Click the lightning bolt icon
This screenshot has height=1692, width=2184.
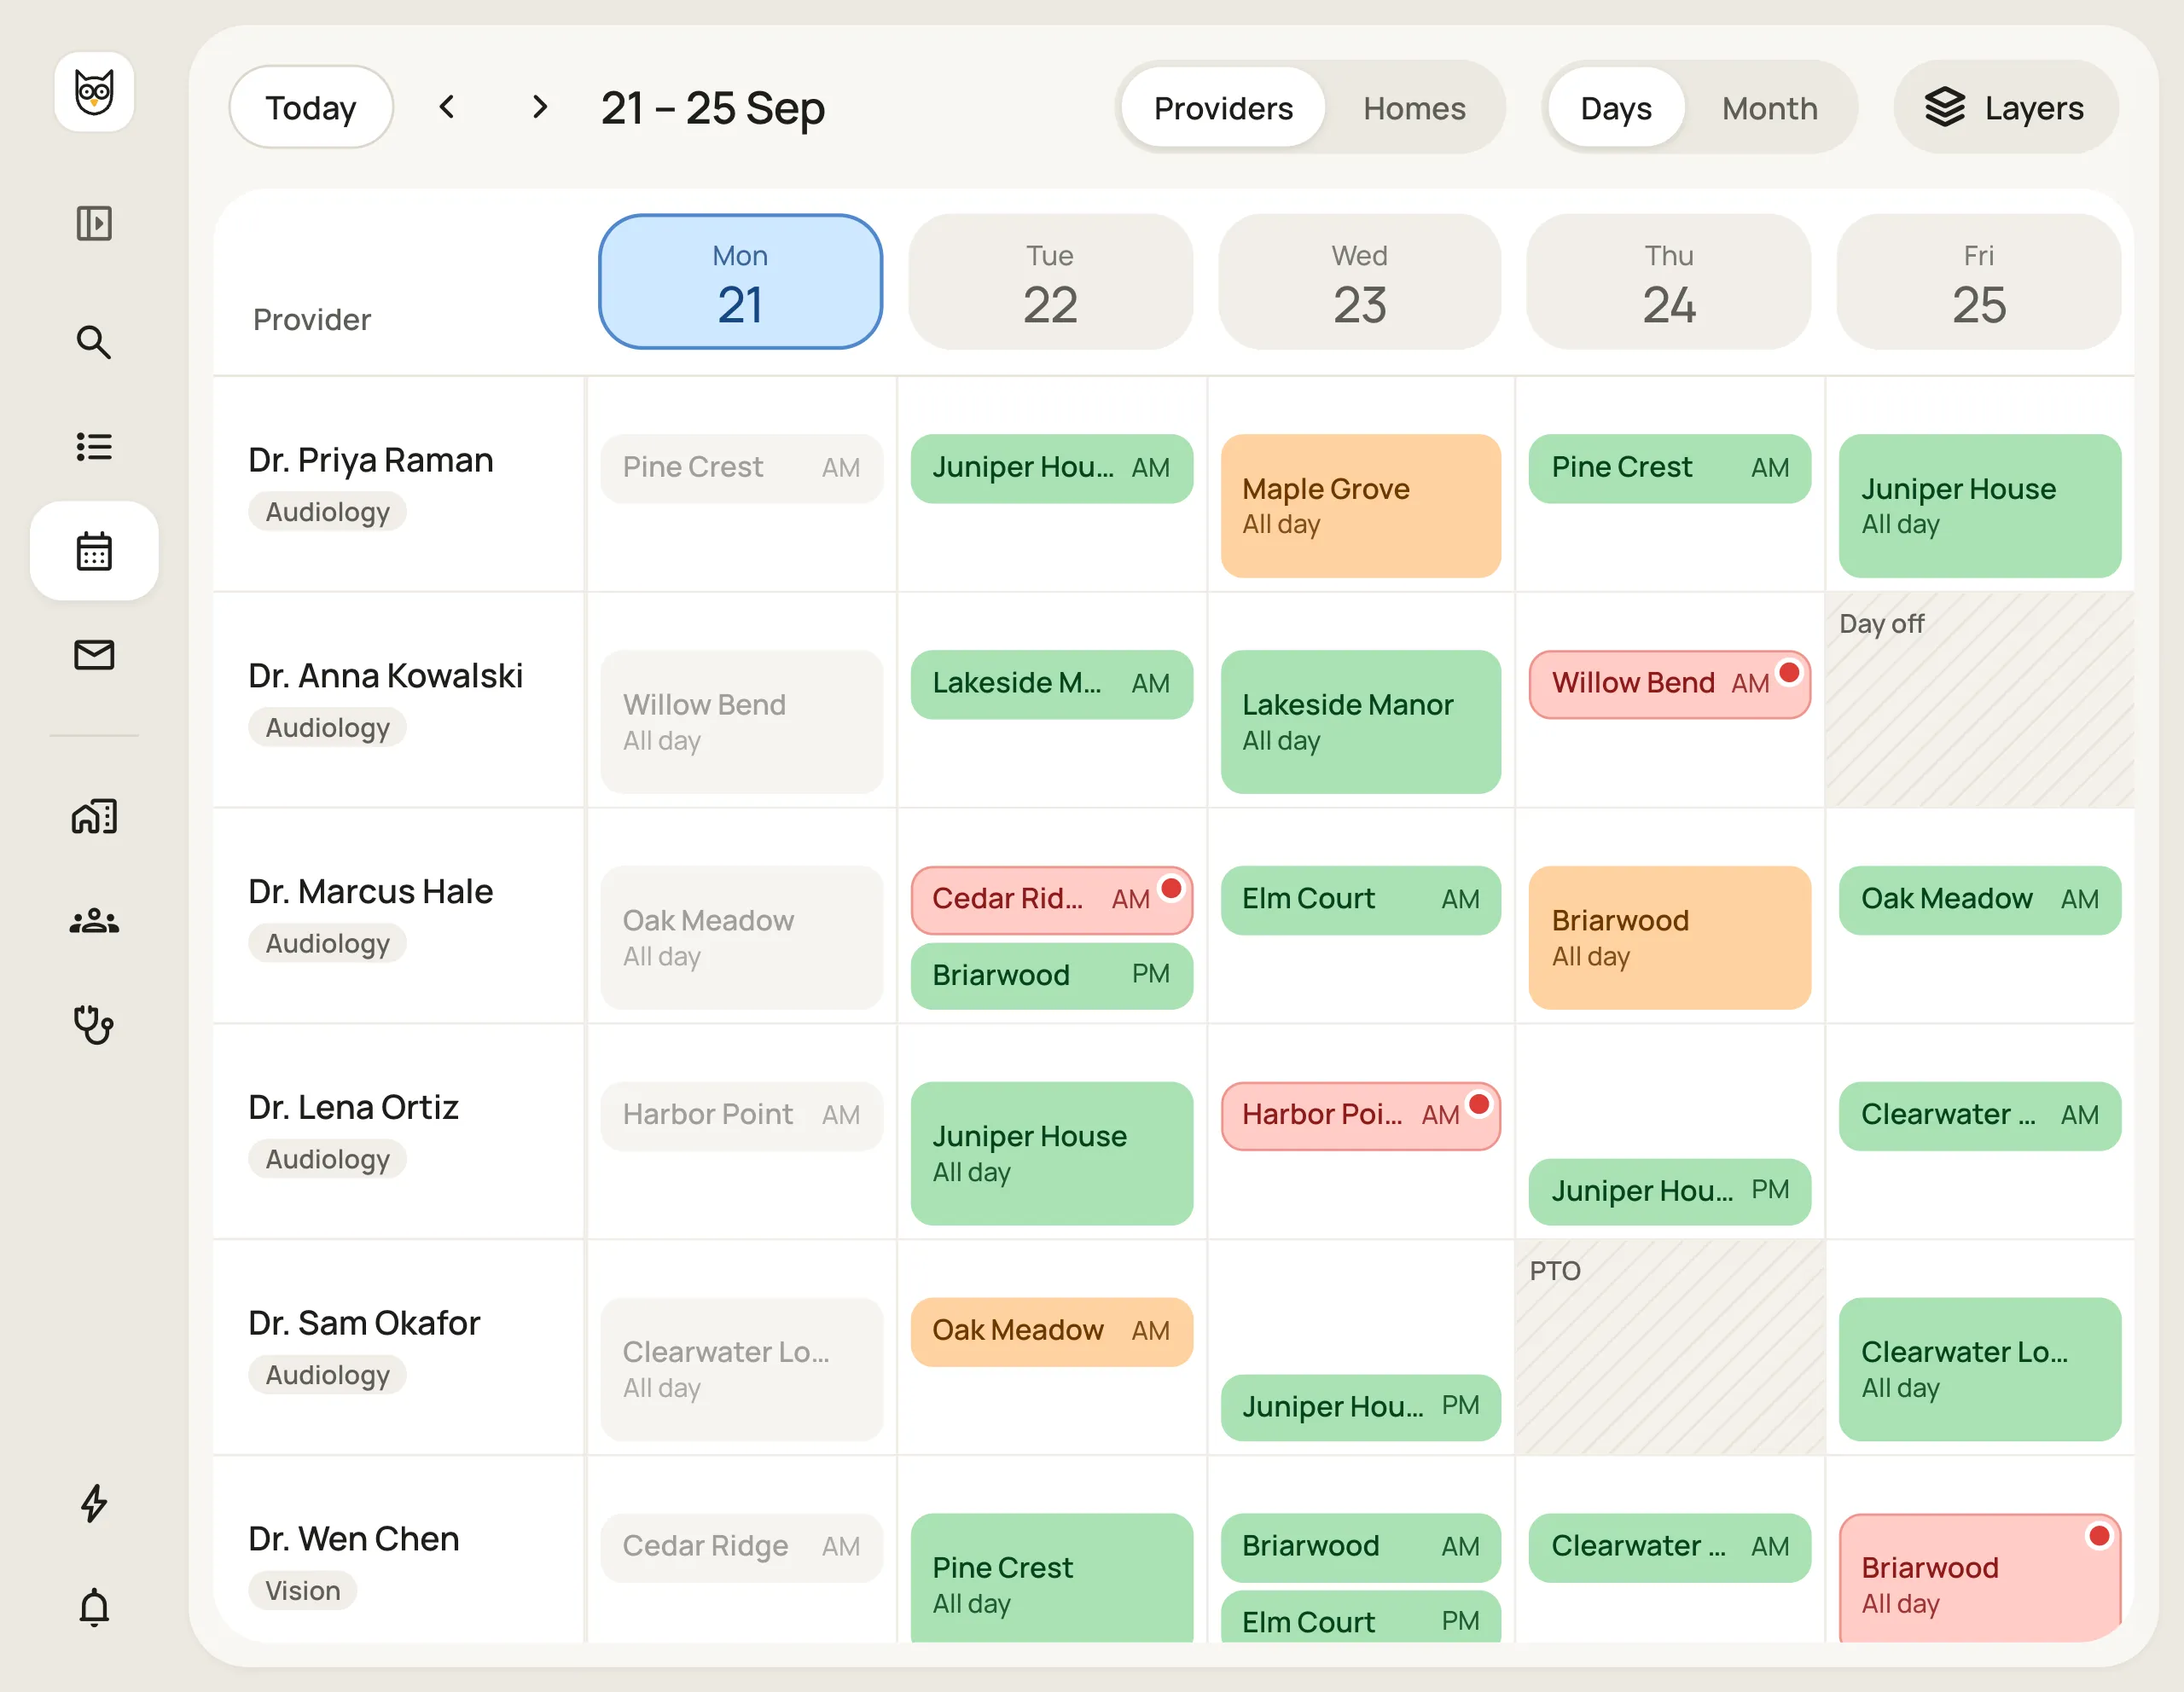coord(94,1502)
